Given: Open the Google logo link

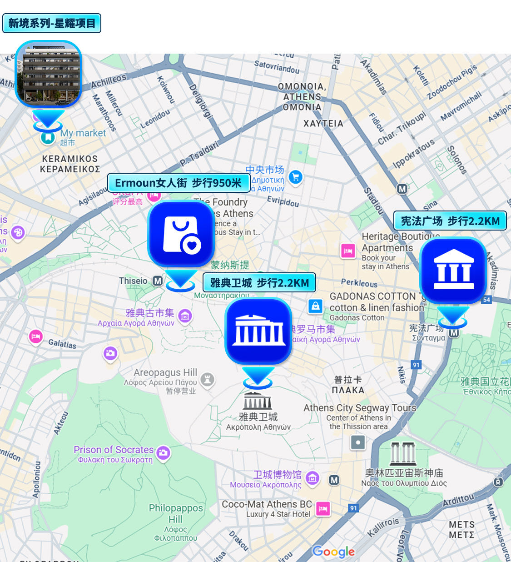Looking at the screenshot, I should [x=333, y=552].
